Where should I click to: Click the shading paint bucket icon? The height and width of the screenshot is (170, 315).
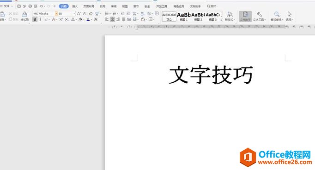143,19
